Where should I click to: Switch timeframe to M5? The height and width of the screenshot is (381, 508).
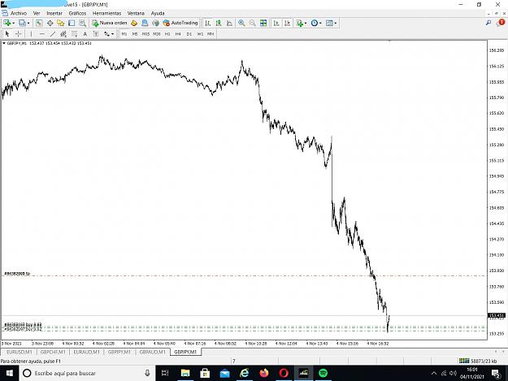pos(135,33)
